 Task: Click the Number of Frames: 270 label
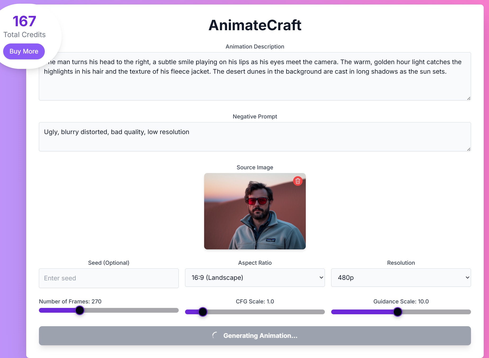(70, 302)
